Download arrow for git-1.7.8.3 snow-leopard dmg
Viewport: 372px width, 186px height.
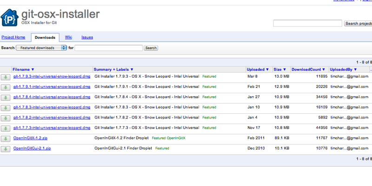point(6,108)
